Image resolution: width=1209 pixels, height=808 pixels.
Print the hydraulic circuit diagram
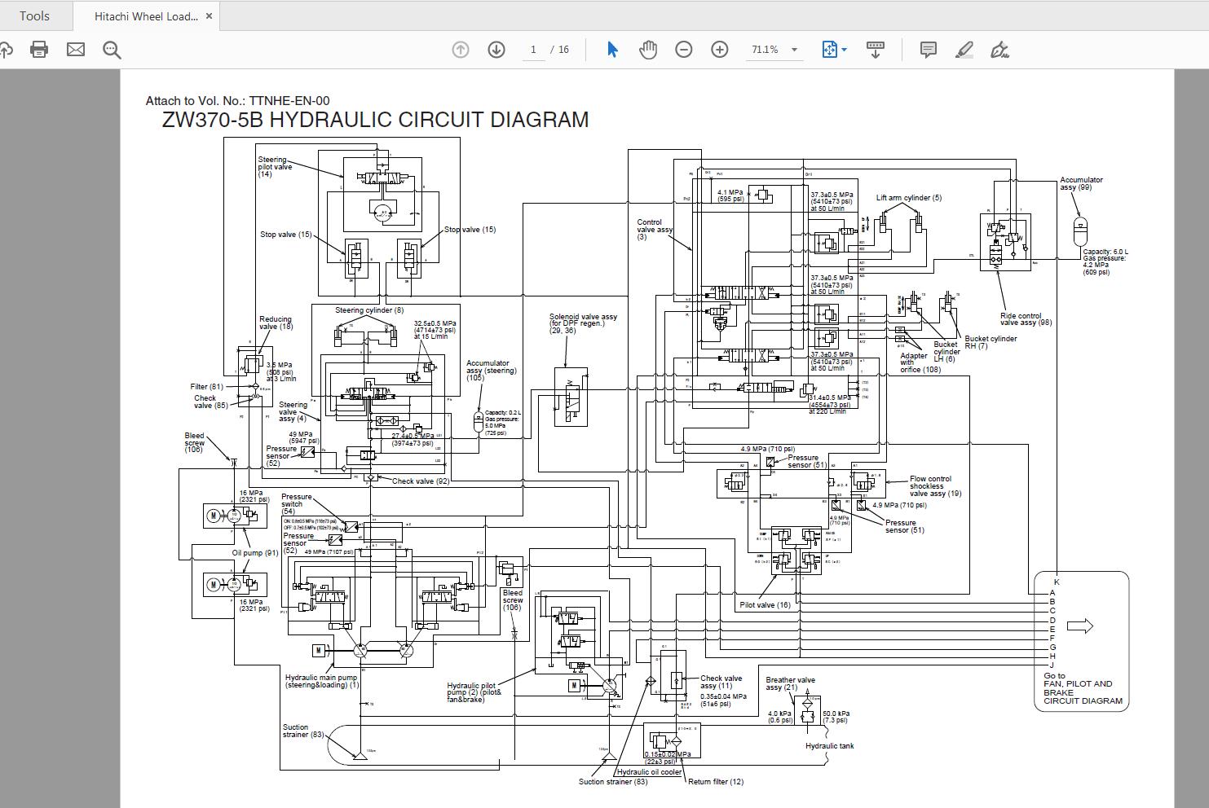pos(38,49)
